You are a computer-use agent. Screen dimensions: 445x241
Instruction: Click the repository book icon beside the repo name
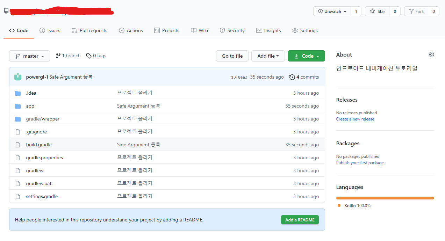pyautogui.click(x=6, y=11)
